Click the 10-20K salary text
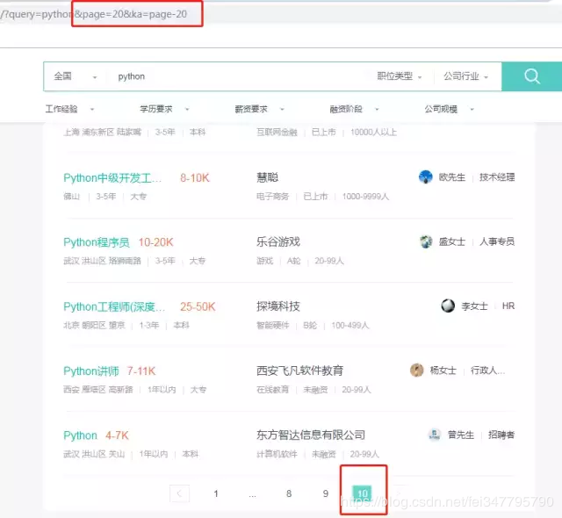 point(156,242)
